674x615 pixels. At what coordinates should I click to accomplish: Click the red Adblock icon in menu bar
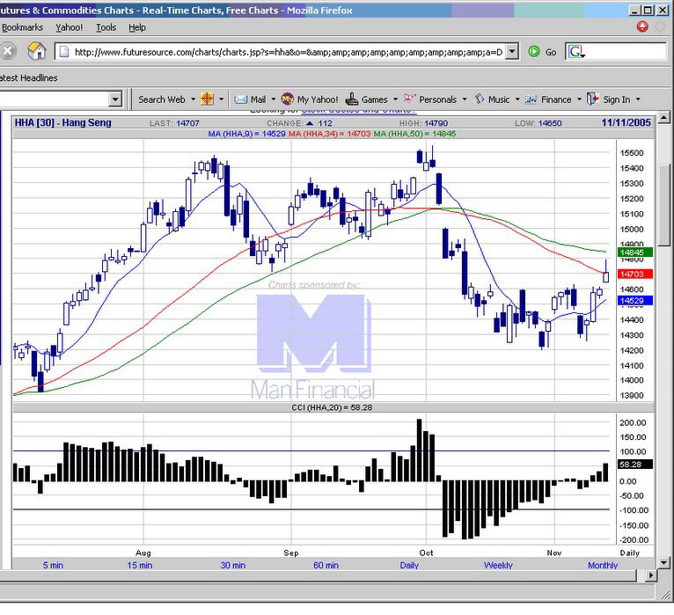642,26
